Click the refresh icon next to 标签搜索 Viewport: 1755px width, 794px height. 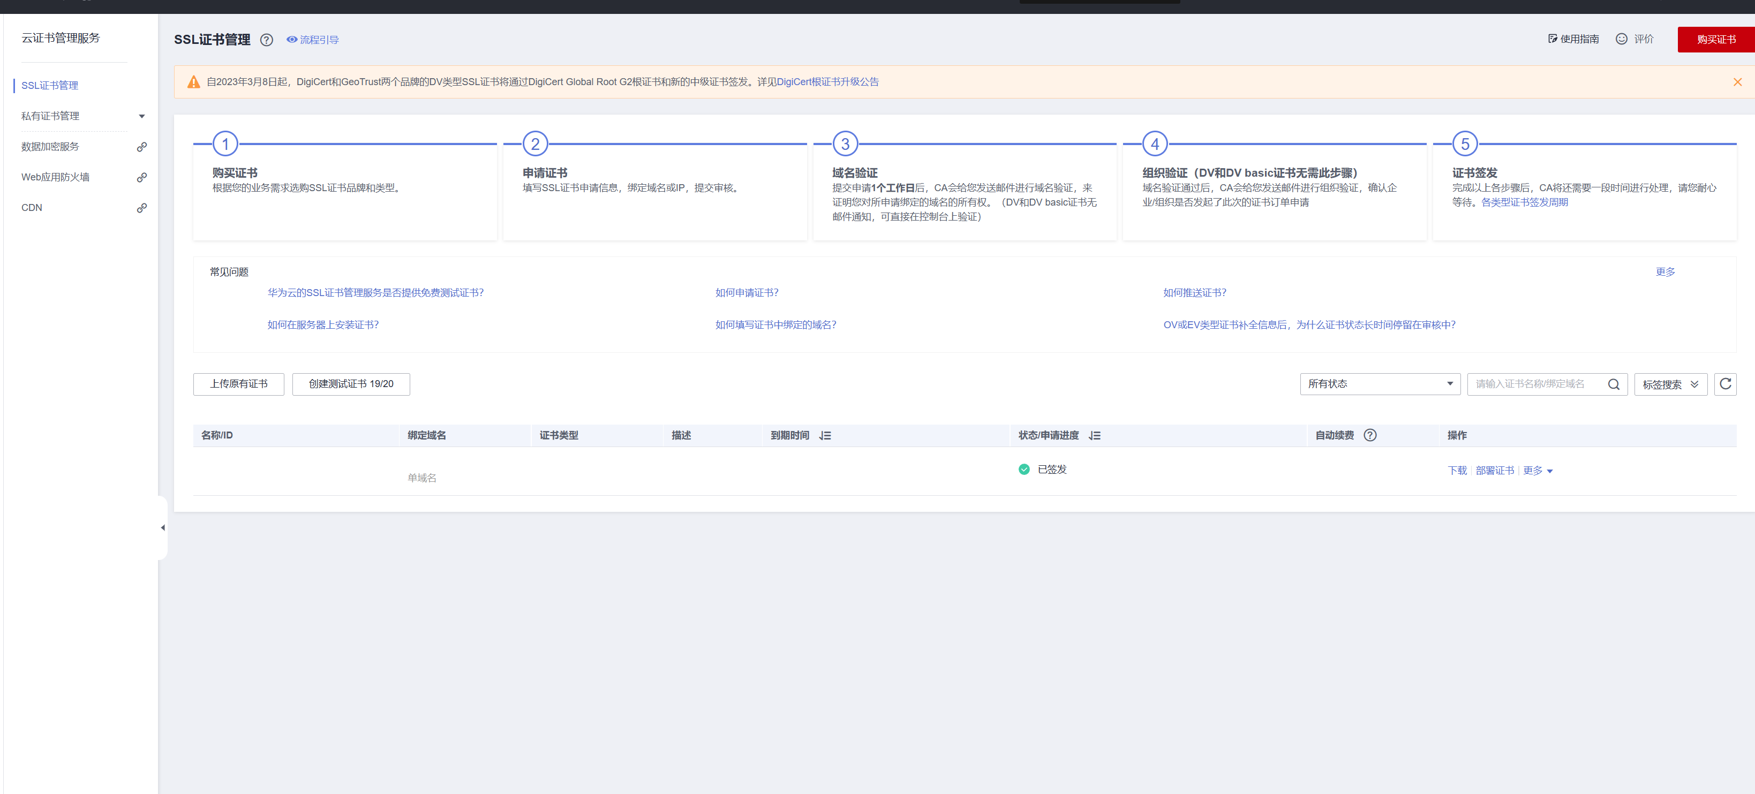1724,384
